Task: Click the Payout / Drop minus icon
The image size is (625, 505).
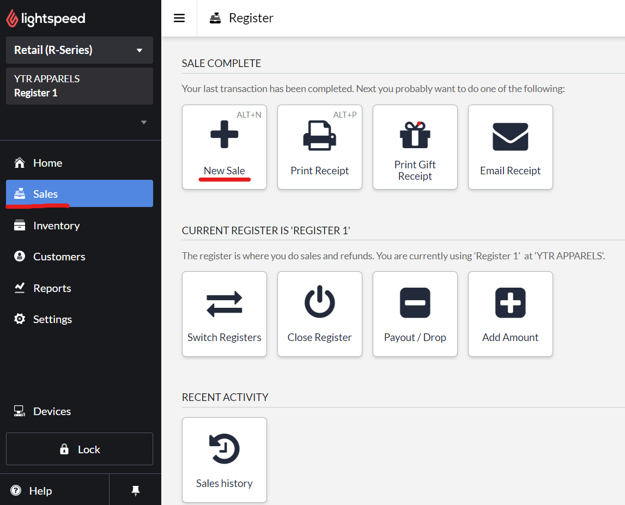Action: click(x=415, y=302)
